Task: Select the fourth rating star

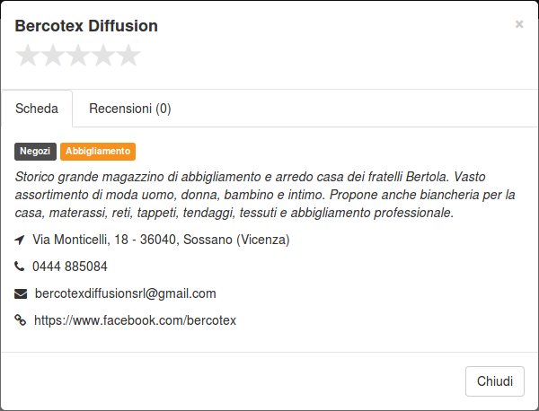Action: (103, 56)
